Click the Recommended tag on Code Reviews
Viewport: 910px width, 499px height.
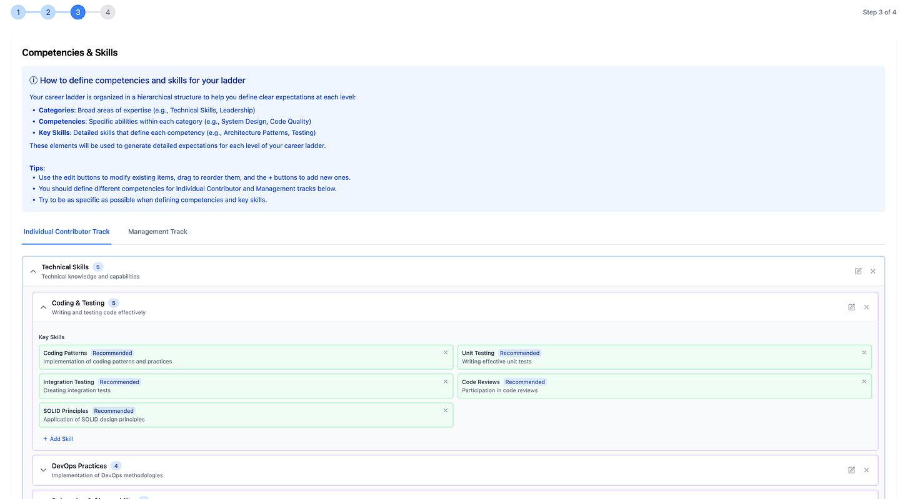[525, 382]
